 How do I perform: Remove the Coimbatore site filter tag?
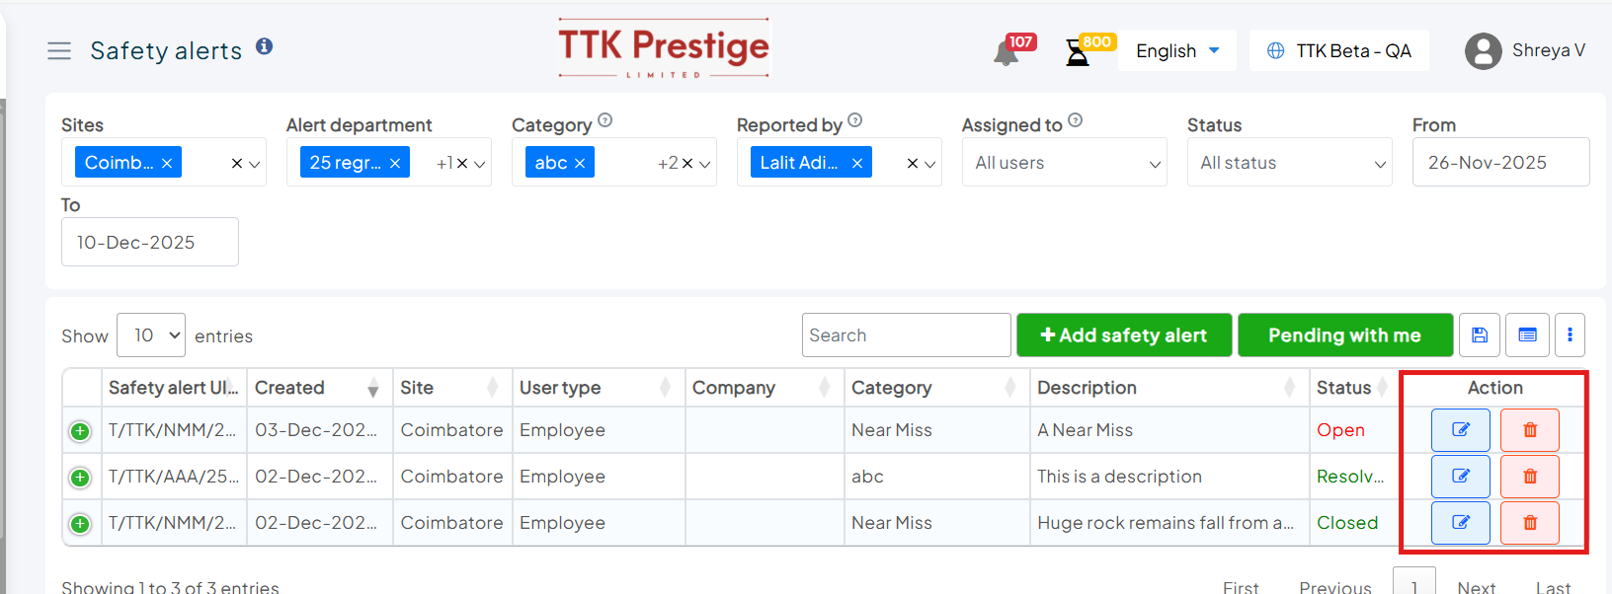(167, 164)
